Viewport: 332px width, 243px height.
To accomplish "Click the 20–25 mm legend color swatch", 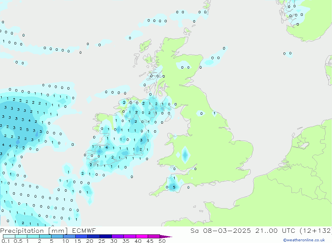I will (x=93, y=236).
